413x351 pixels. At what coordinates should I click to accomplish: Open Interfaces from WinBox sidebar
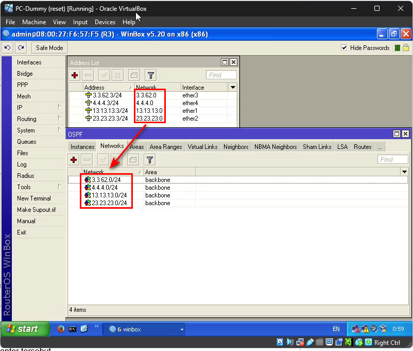(x=29, y=62)
